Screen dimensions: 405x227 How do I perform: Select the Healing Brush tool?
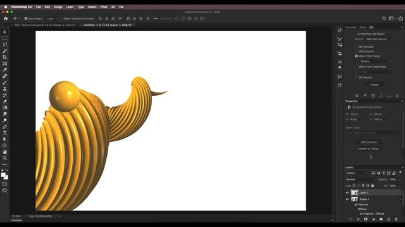point(4,76)
